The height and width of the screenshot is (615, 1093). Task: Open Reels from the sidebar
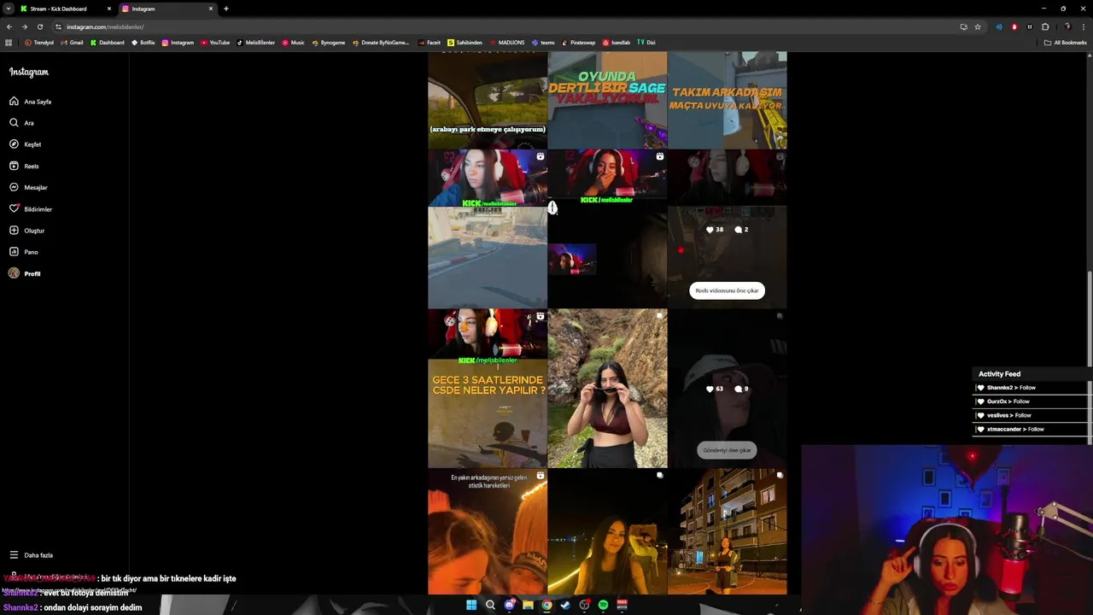[x=24, y=166]
